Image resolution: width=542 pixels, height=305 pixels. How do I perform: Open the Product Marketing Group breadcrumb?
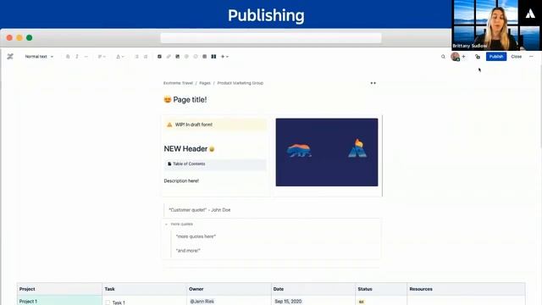click(x=241, y=83)
